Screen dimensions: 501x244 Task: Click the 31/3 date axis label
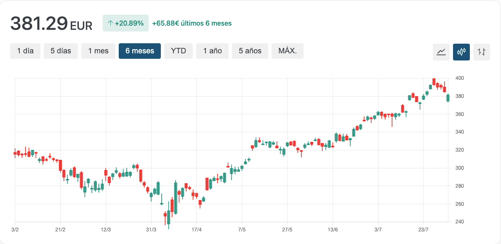(151, 230)
